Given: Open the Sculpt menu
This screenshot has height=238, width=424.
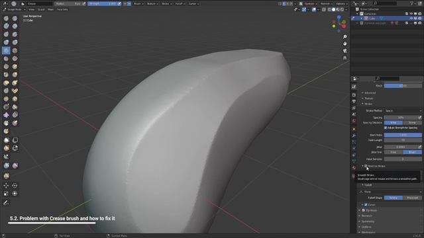Looking at the screenshot, I should [41, 9].
